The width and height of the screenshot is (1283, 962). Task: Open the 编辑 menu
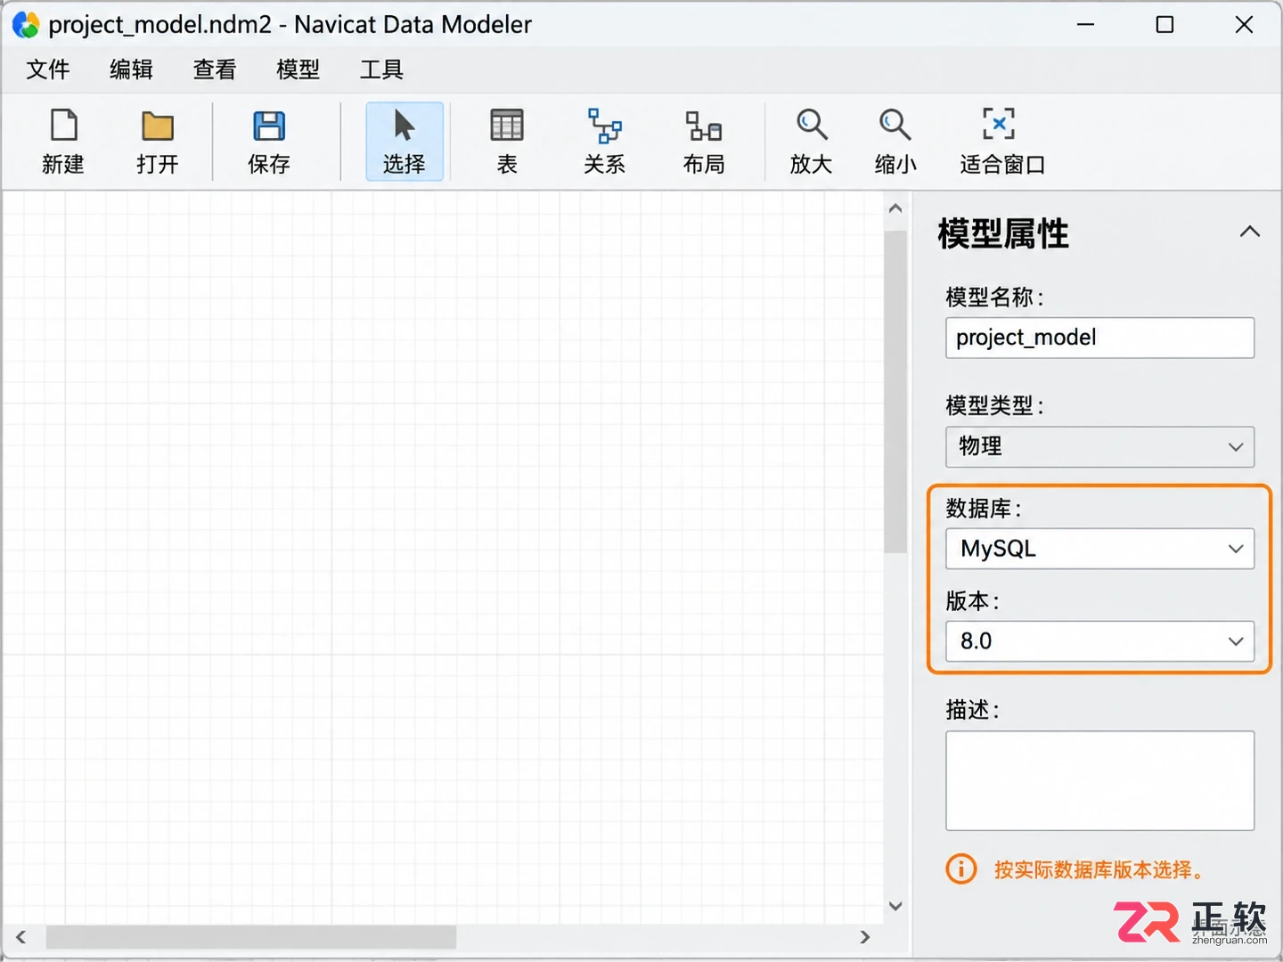[x=132, y=69]
